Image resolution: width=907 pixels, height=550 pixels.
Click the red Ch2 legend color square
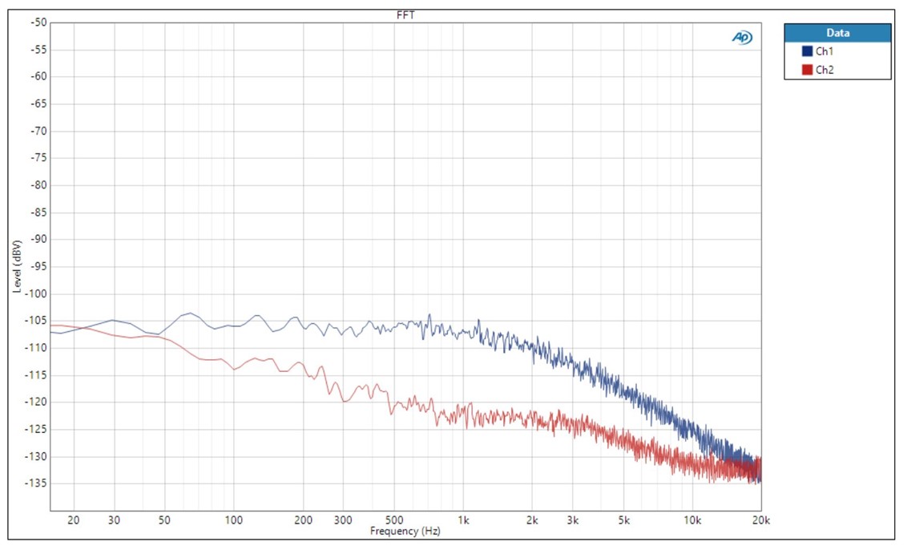pos(807,70)
